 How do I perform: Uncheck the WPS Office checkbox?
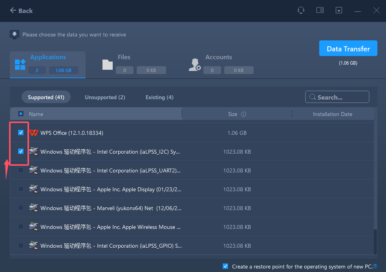pos(21,133)
